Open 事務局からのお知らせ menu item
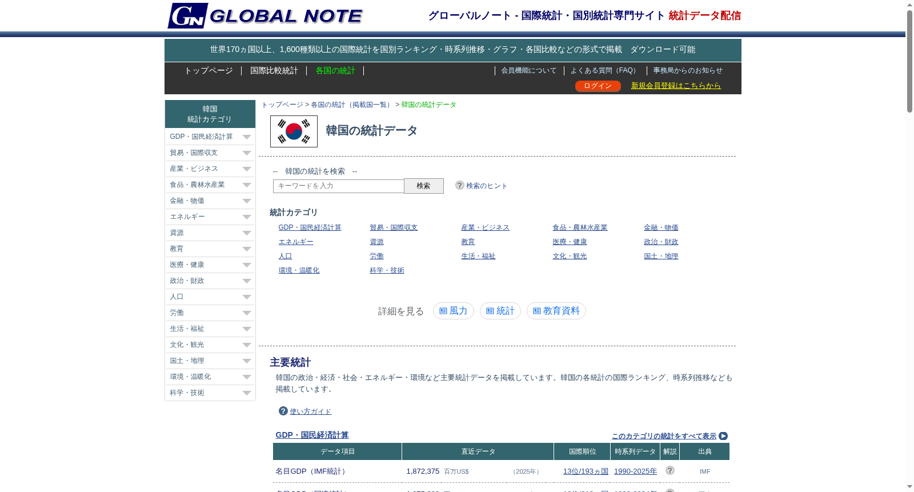The width and height of the screenshot is (914, 492). coord(688,70)
